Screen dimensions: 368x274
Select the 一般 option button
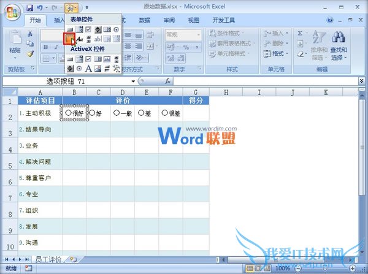coord(117,113)
